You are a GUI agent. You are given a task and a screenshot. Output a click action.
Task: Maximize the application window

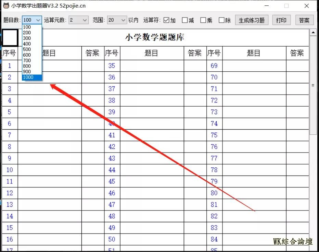[x=286, y=6]
